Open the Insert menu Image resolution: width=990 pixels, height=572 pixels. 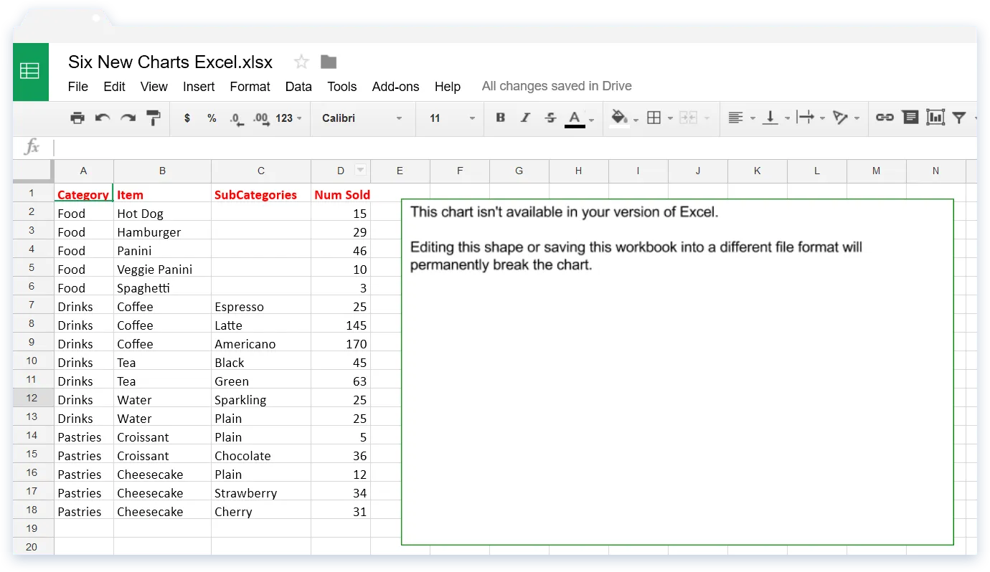point(199,87)
